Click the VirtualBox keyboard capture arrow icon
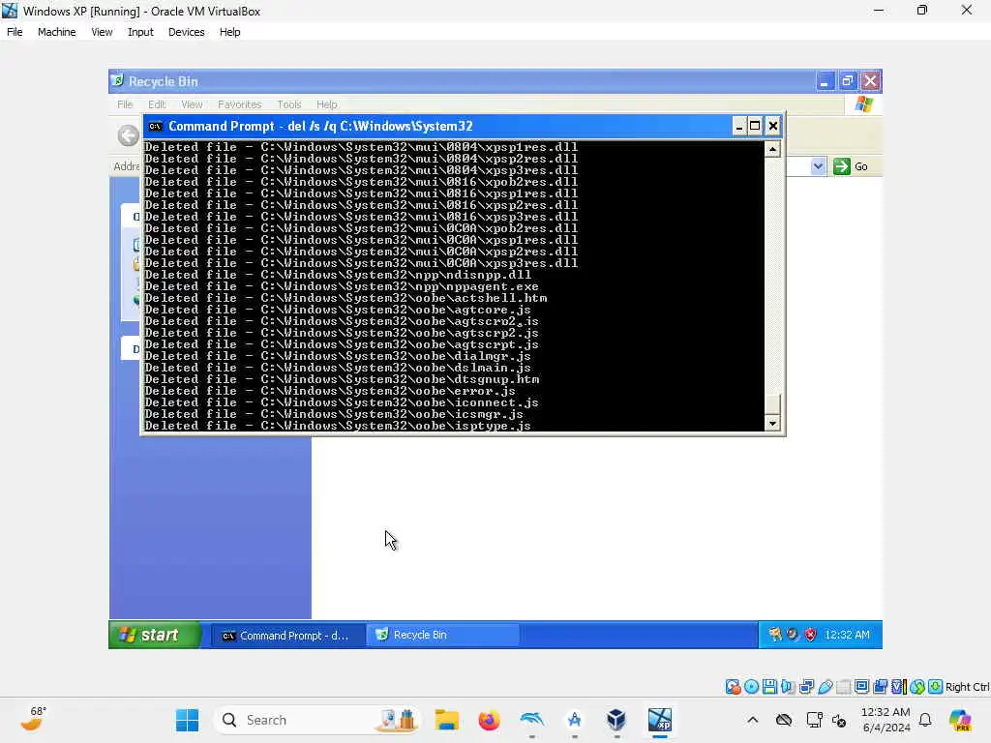Screen dimensions: 991x743 (936, 687)
